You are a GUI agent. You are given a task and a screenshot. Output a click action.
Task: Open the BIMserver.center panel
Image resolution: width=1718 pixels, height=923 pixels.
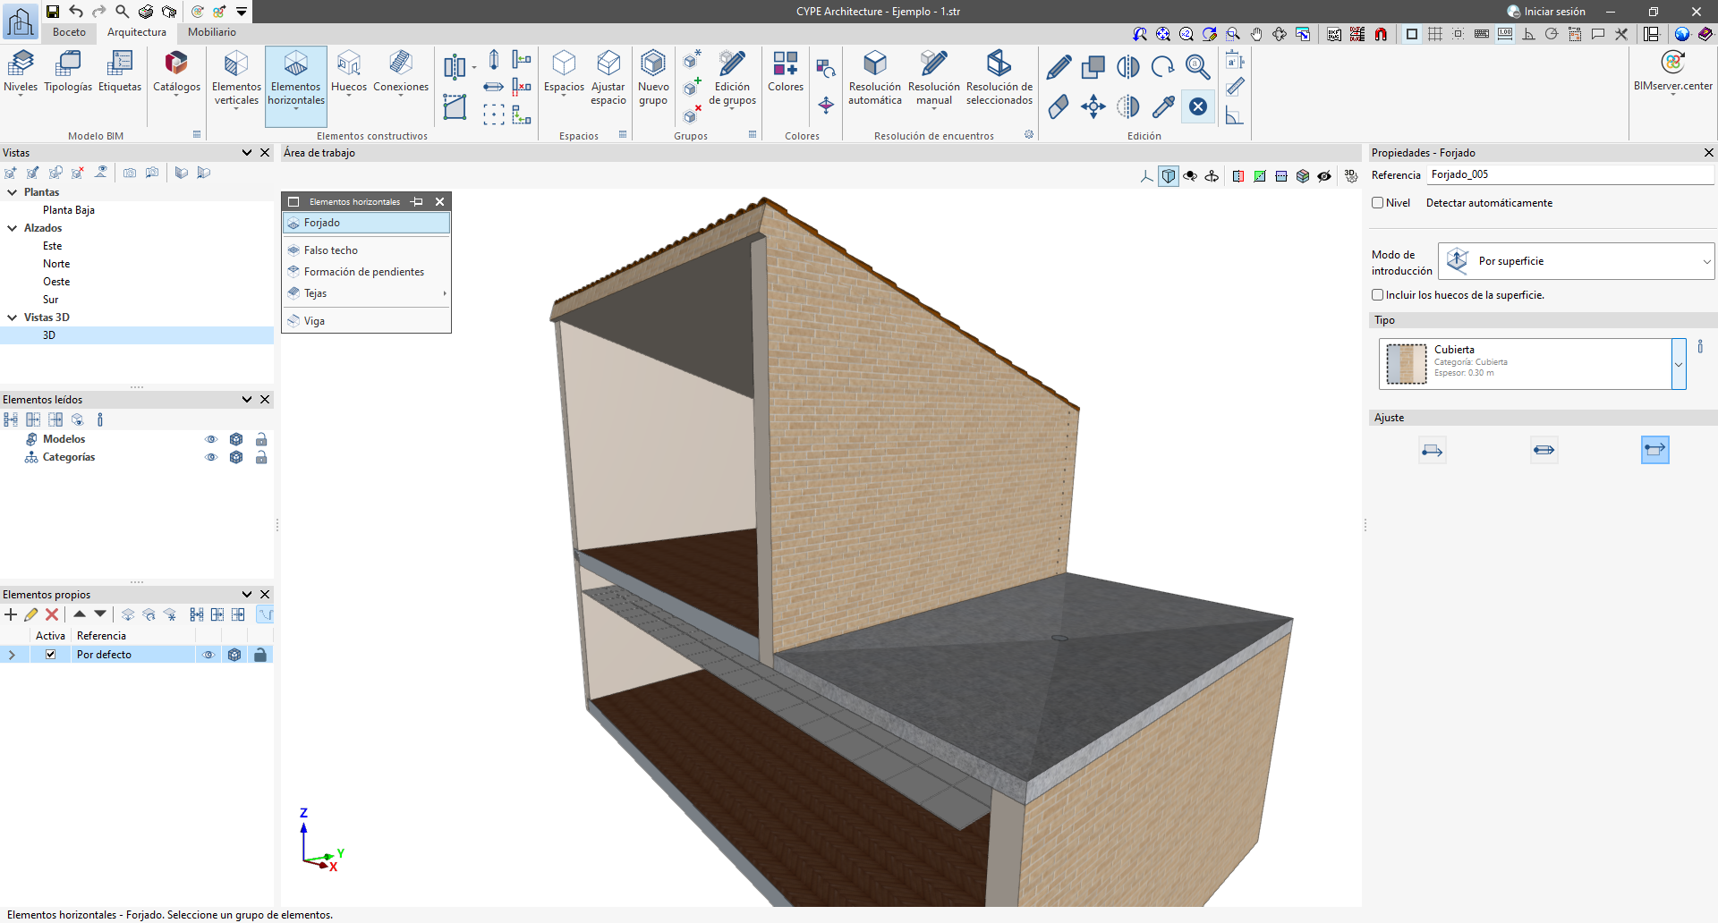pos(1672,72)
